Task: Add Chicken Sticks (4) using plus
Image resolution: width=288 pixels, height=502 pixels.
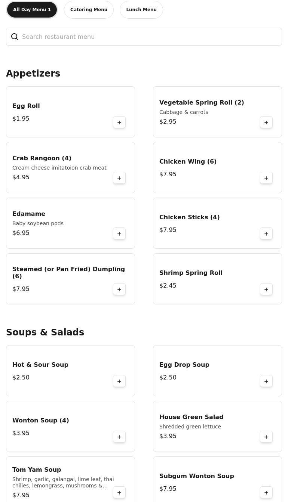Action: pos(266,233)
